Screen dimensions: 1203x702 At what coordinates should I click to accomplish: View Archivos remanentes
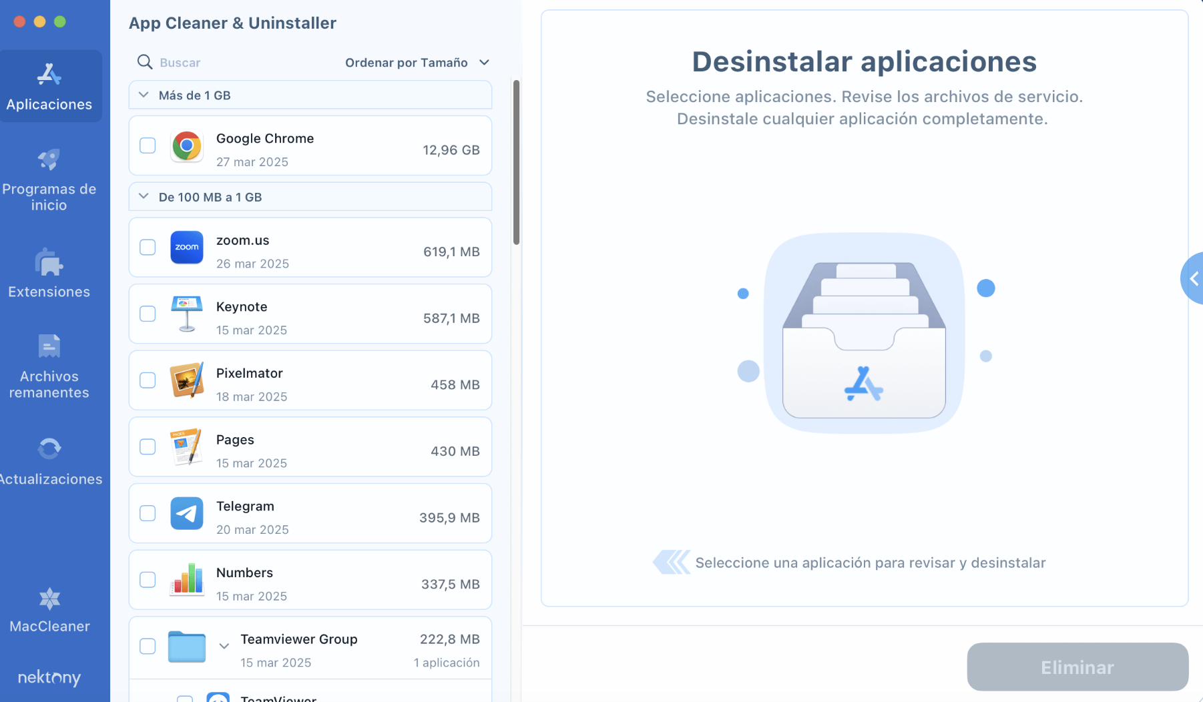pos(49,366)
